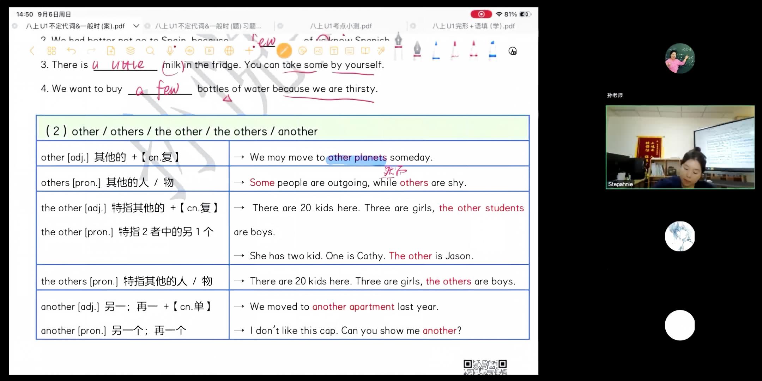Toggle the open-book reading mode
Image resolution: width=762 pixels, height=381 pixels.
pos(365,51)
